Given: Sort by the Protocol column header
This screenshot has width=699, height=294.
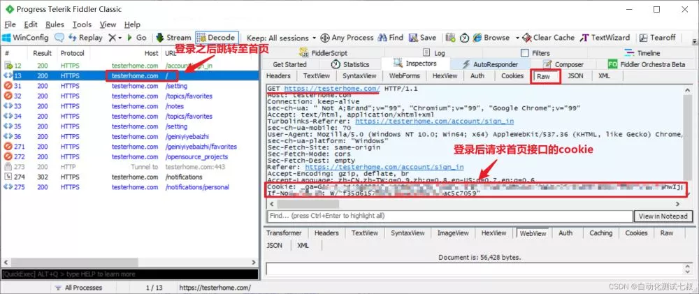Looking at the screenshot, I should (x=73, y=53).
